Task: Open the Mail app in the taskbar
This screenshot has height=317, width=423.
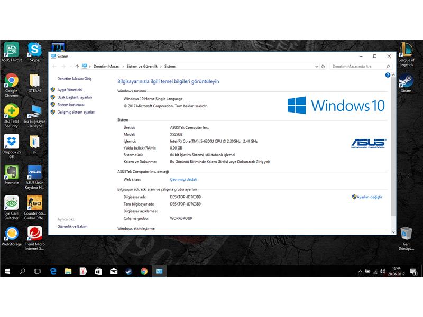Action: pyautogui.click(x=114, y=271)
